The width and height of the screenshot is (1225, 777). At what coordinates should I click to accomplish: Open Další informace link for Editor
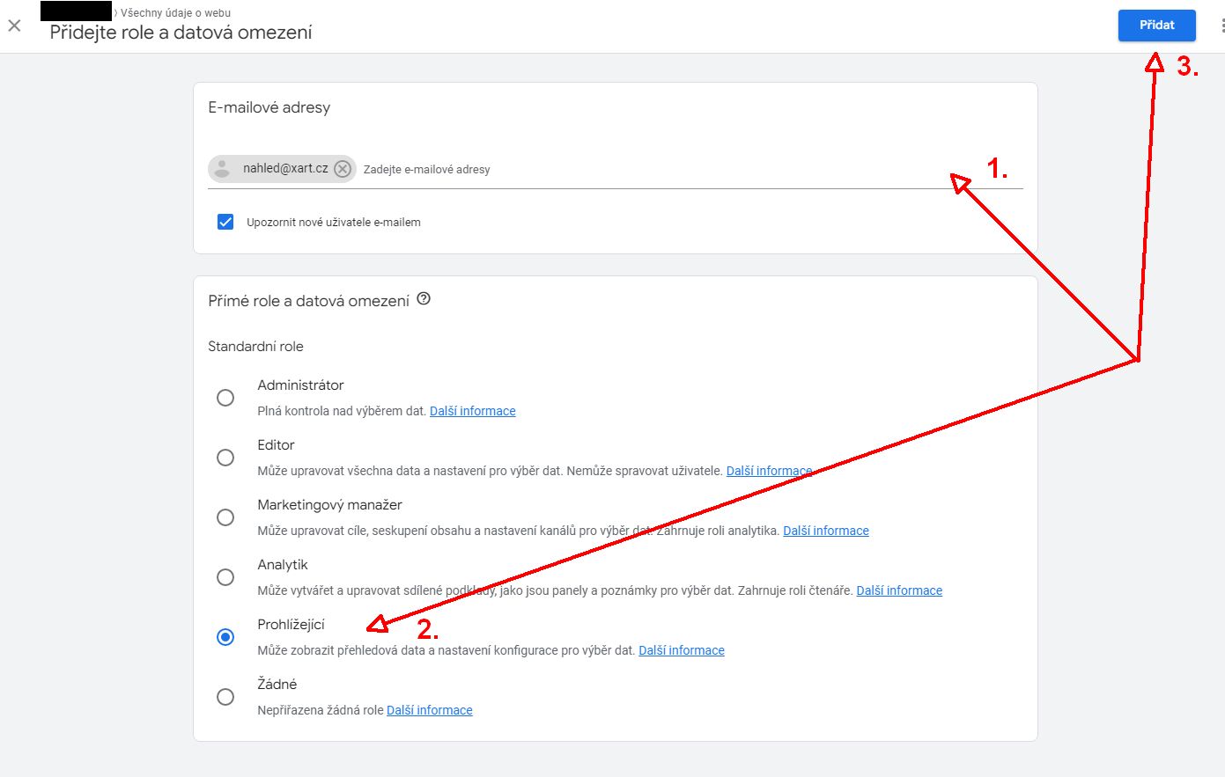click(x=769, y=471)
